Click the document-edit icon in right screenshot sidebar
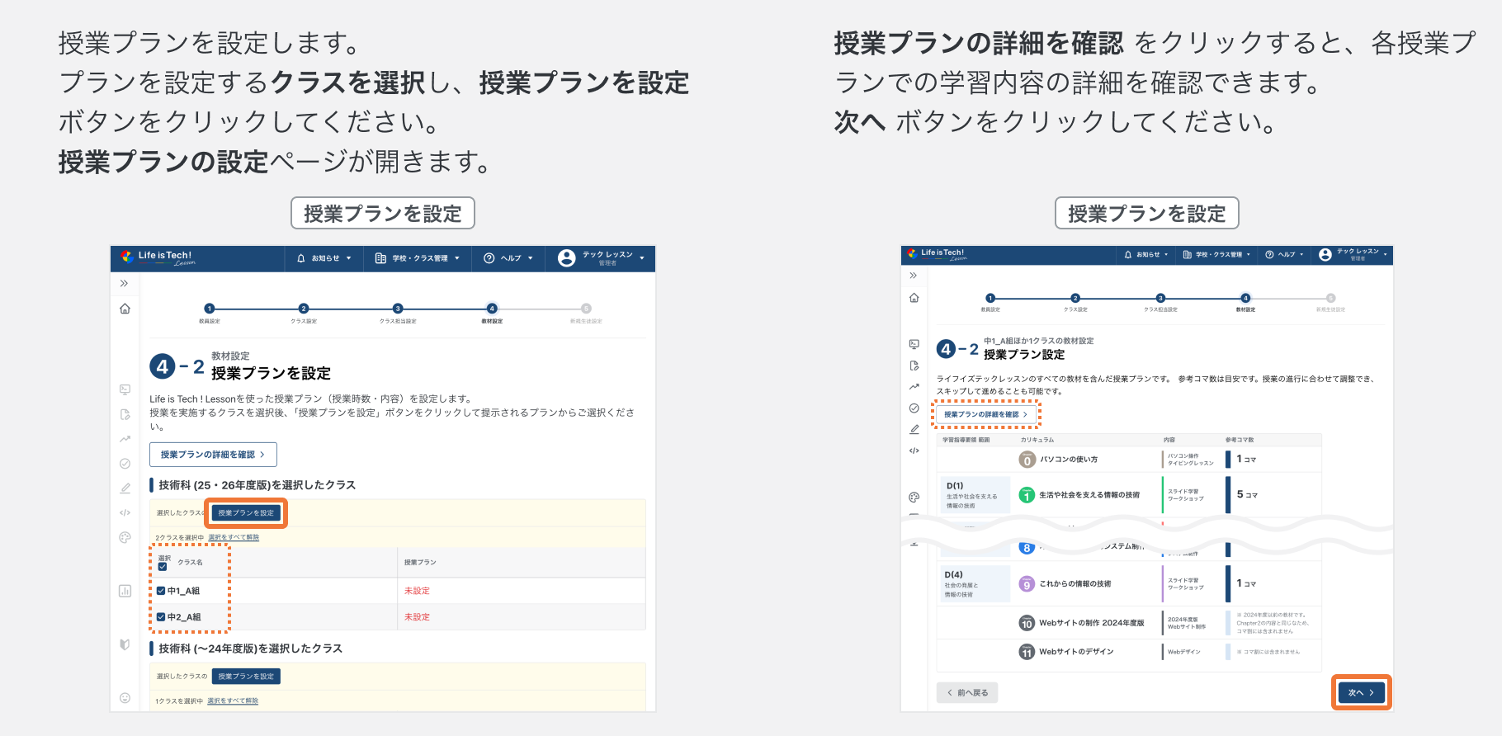Viewport: 1502px width, 736px height. pyautogui.click(x=914, y=366)
